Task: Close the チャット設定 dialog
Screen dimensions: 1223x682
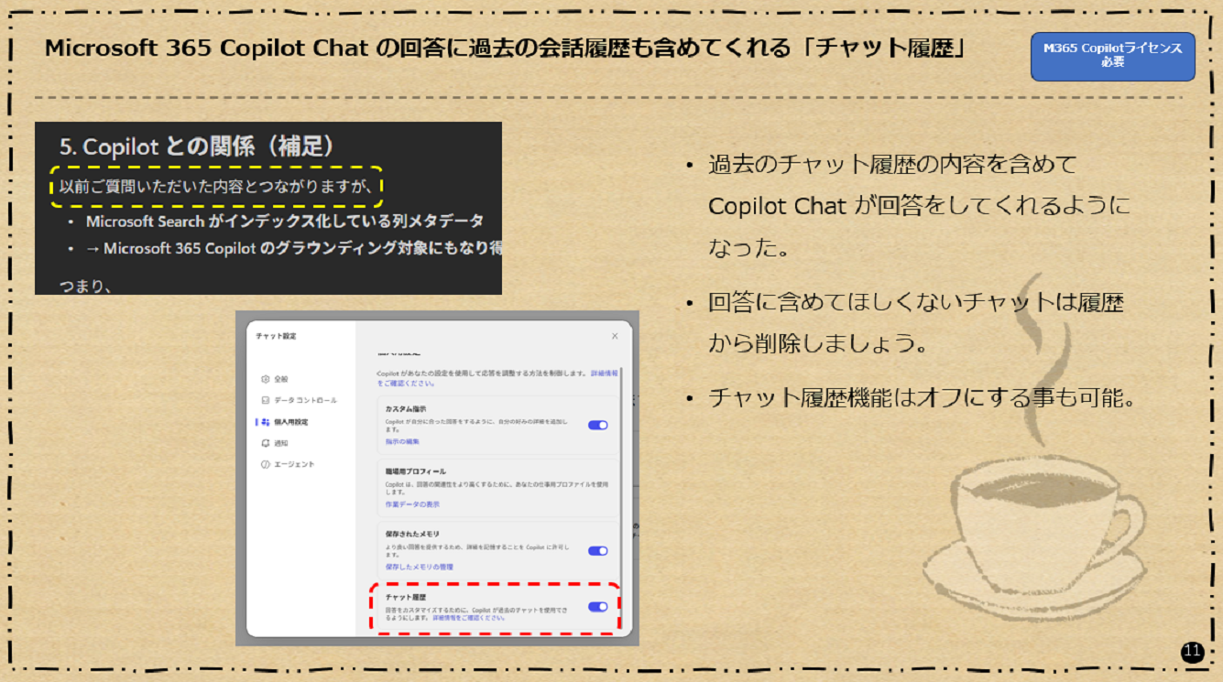Action: pyautogui.click(x=615, y=337)
